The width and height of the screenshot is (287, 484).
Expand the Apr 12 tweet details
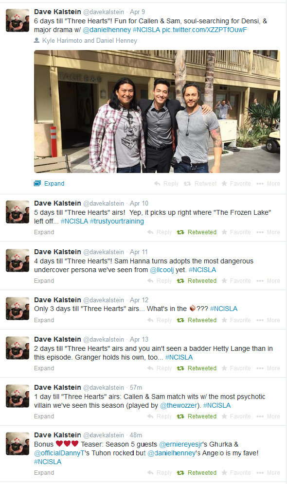pyautogui.click(x=44, y=320)
